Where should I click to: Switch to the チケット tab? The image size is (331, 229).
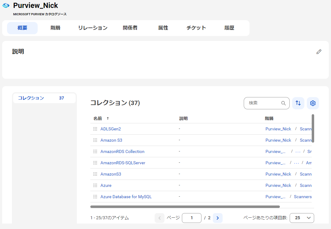[196, 28]
